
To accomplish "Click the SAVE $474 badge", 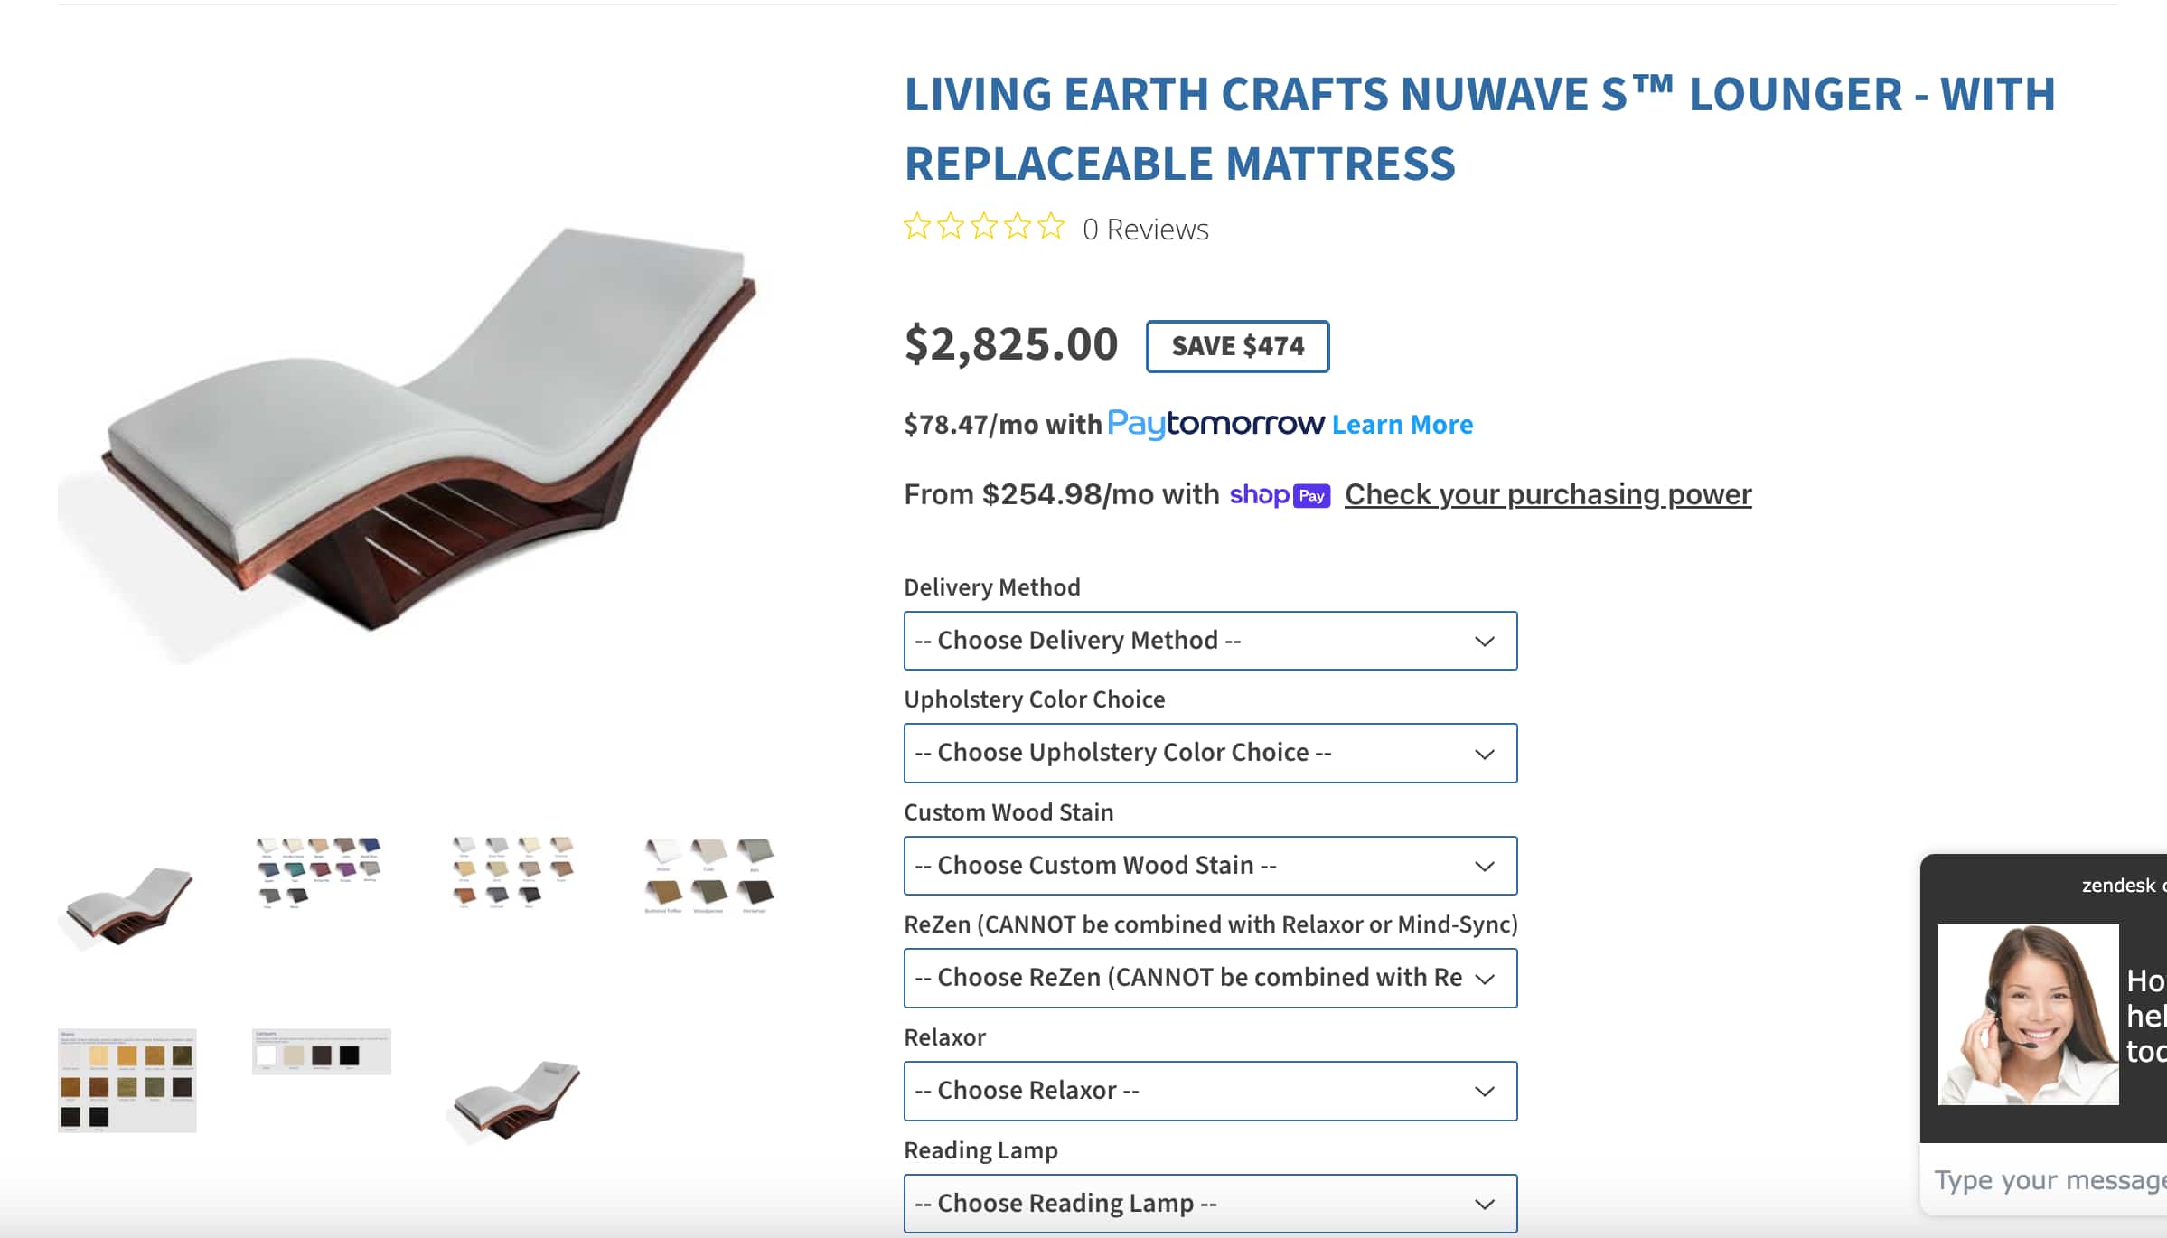I will [x=1237, y=346].
